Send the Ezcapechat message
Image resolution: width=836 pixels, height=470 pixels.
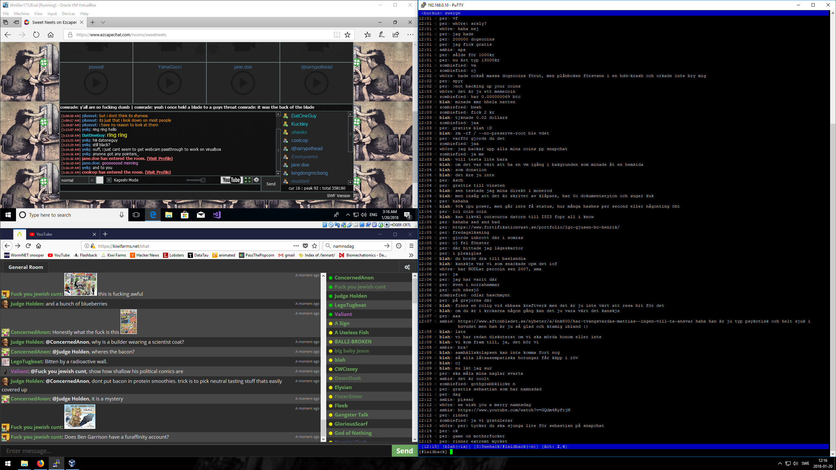point(271,184)
